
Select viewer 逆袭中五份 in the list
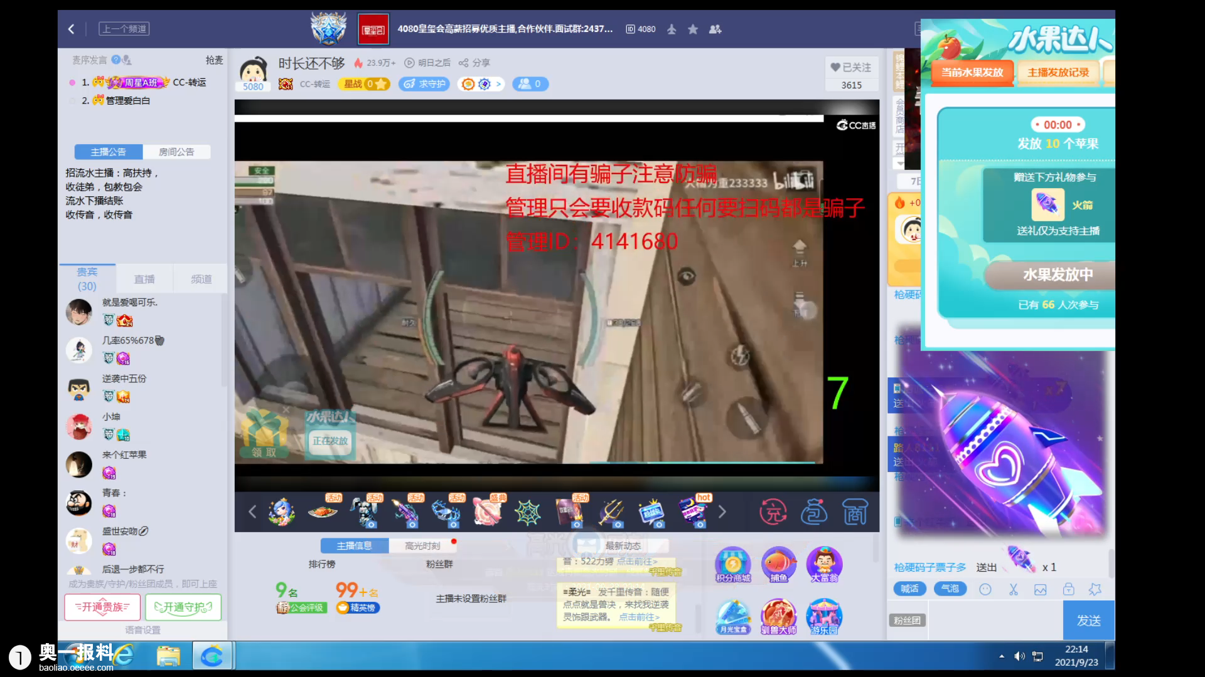[143, 388]
